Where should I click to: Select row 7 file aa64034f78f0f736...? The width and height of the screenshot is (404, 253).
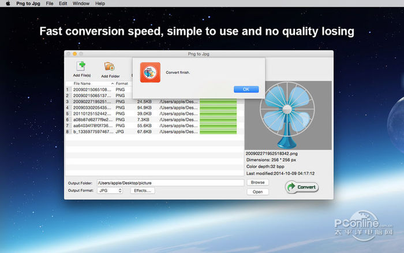point(93,125)
